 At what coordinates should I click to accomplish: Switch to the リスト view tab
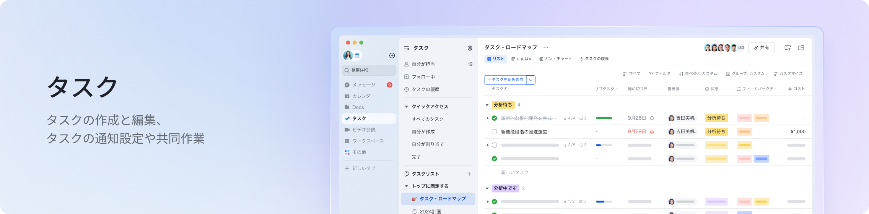pyautogui.click(x=496, y=59)
